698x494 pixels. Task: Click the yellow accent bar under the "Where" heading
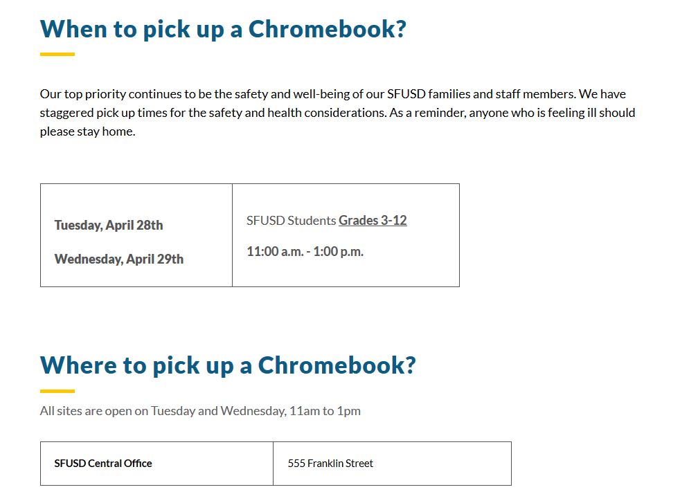click(x=57, y=391)
